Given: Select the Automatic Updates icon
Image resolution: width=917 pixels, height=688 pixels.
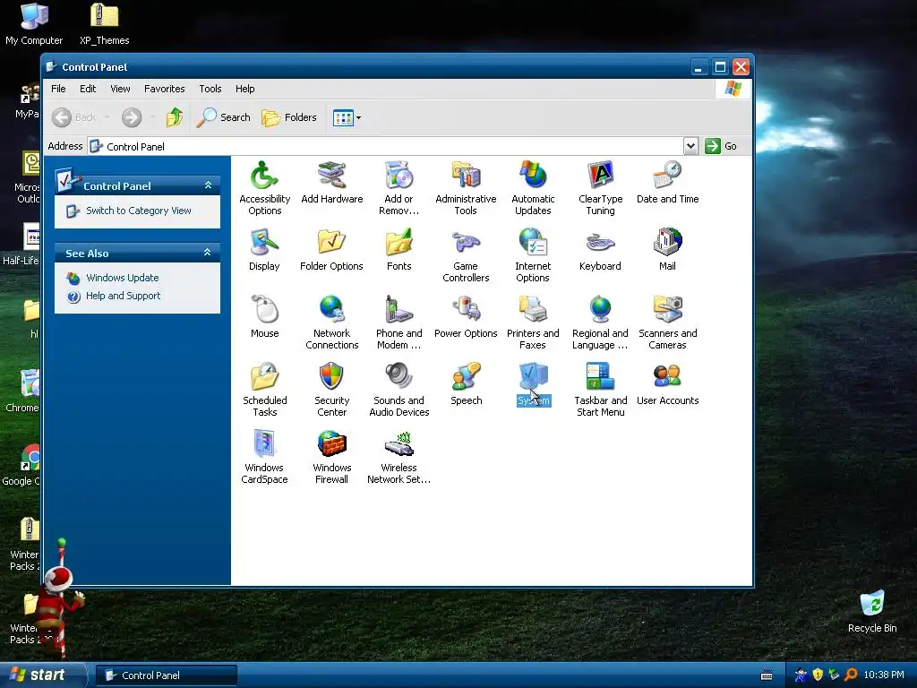Looking at the screenshot, I should (533, 176).
